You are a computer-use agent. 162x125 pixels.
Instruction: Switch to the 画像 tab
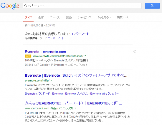pyautogui.click(x=41, y=17)
